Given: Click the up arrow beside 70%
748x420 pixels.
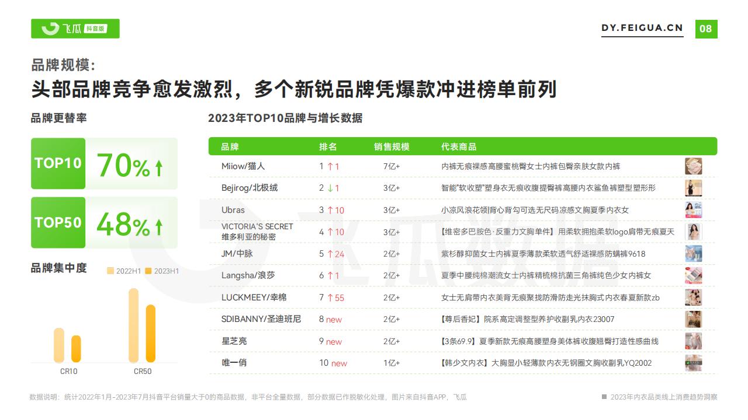Looking at the screenshot, I should coord(158,168).
